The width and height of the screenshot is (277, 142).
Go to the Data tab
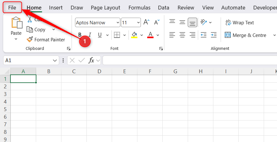(x=163, y=8)
